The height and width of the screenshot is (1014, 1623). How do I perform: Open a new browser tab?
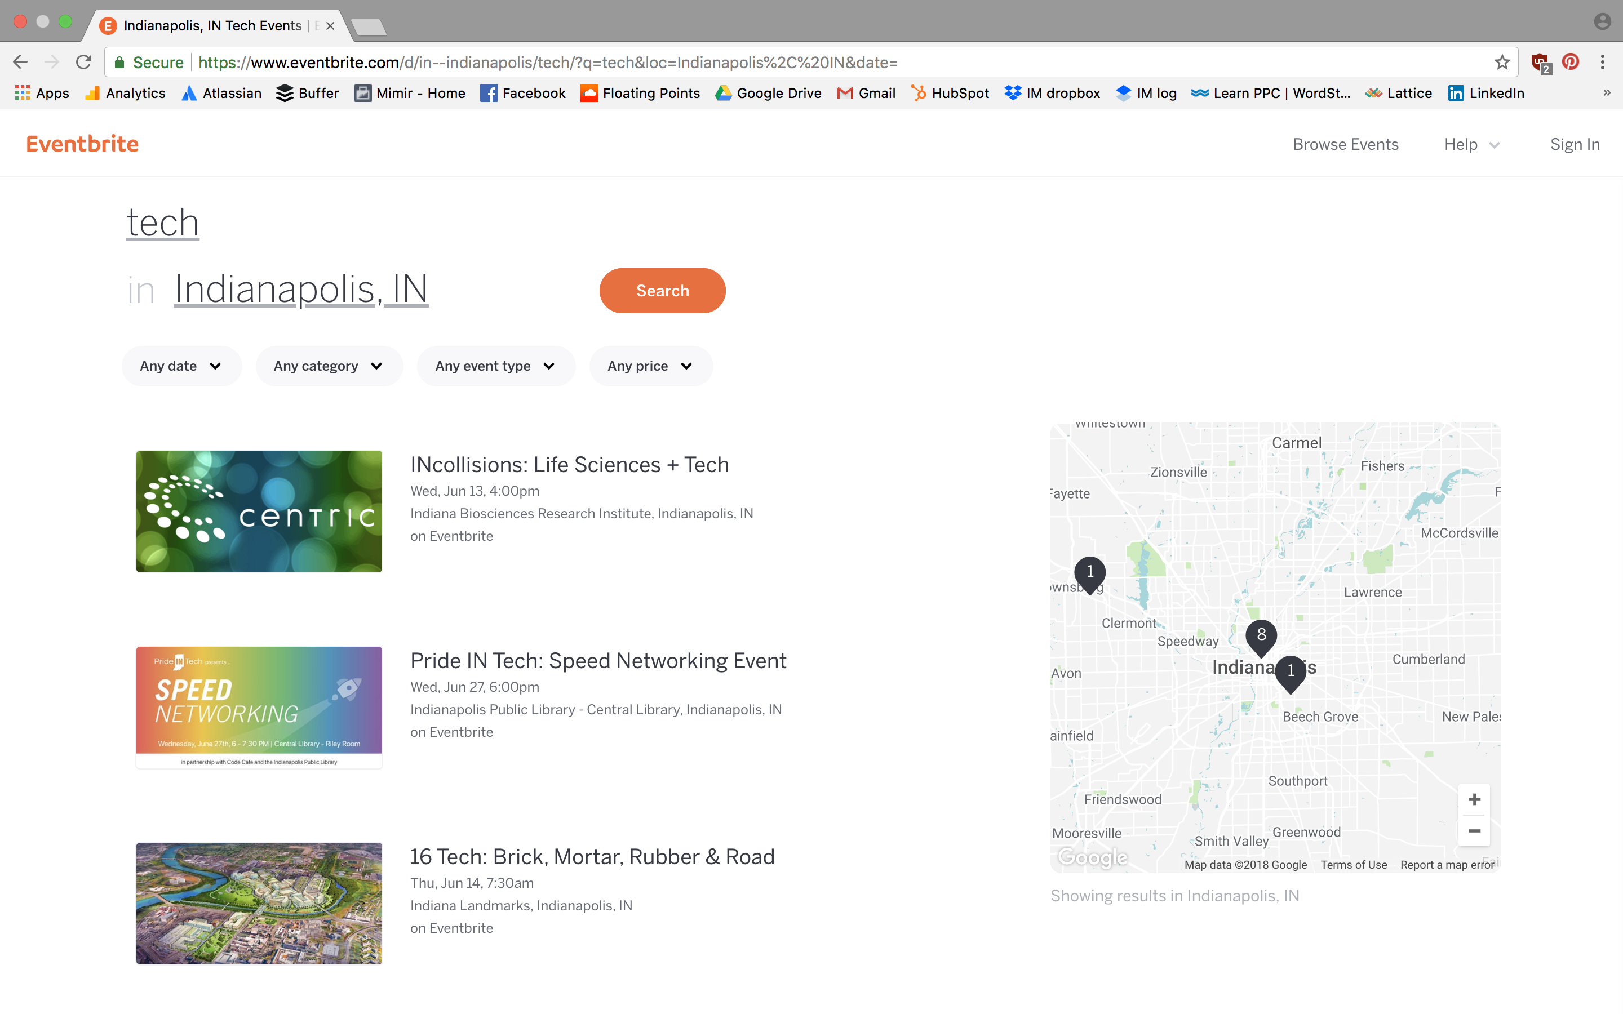pos(368,27)
